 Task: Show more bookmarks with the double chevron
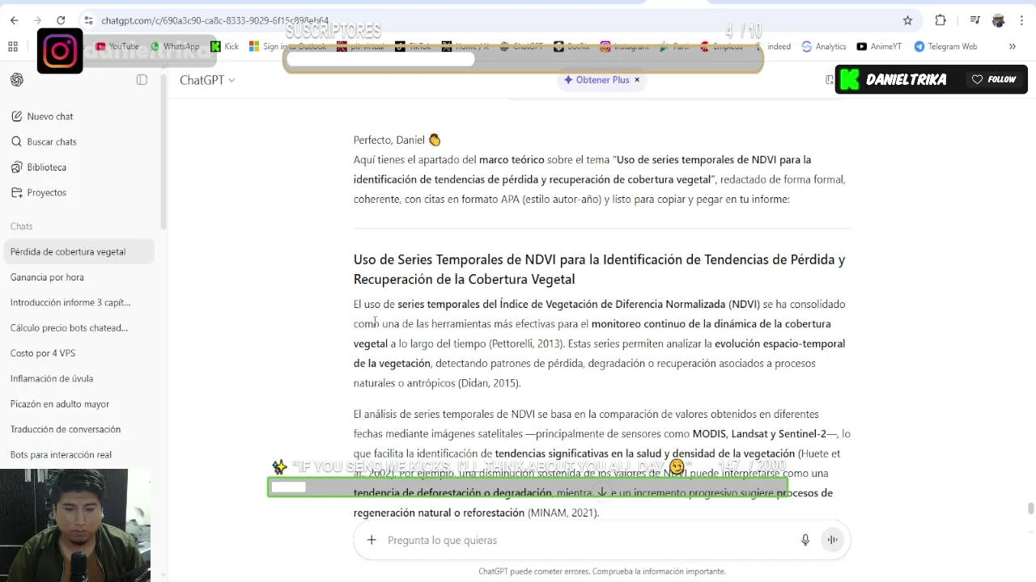tap(1012, 46)
